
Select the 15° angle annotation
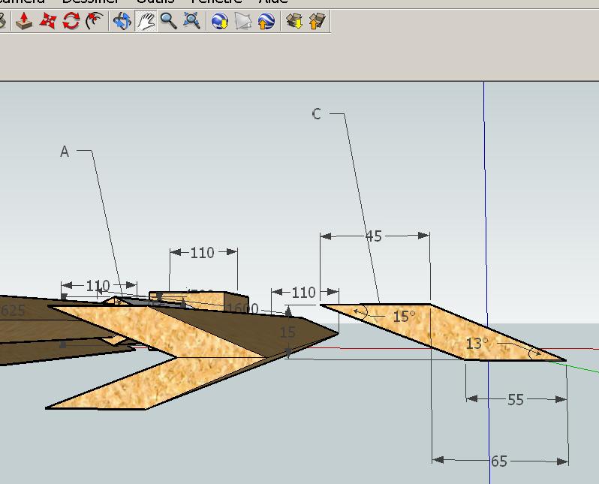404,317
